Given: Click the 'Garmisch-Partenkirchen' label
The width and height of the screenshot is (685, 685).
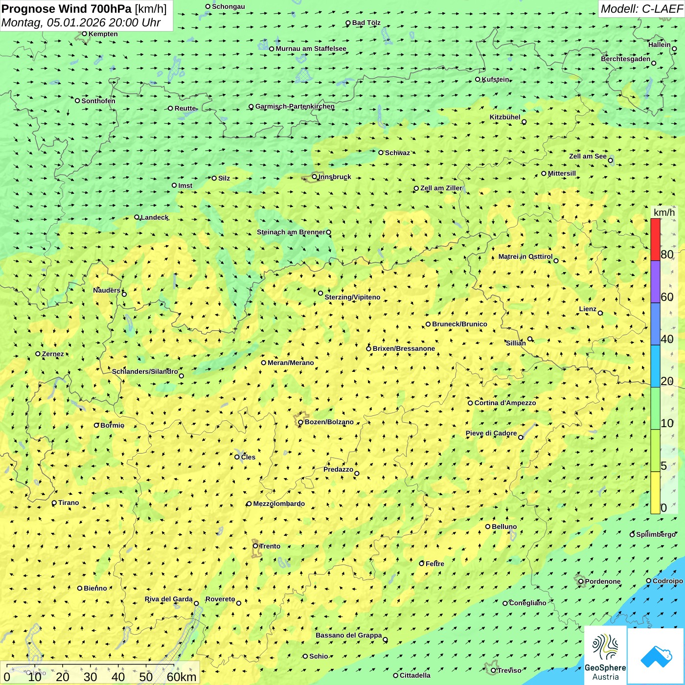Looking at the screenshot, I should (x=295, y=106).
